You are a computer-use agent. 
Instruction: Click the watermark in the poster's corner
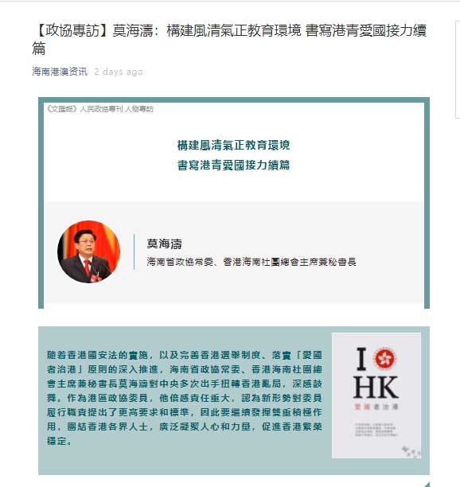(x=411, y=451)
